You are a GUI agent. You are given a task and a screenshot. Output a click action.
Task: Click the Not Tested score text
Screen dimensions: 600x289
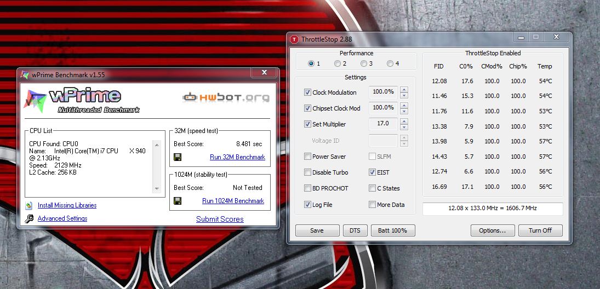point(248,188)
